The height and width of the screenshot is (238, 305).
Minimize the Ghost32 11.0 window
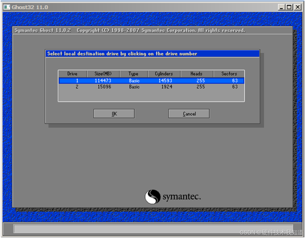pyautogui.click(x=281, y=7)
